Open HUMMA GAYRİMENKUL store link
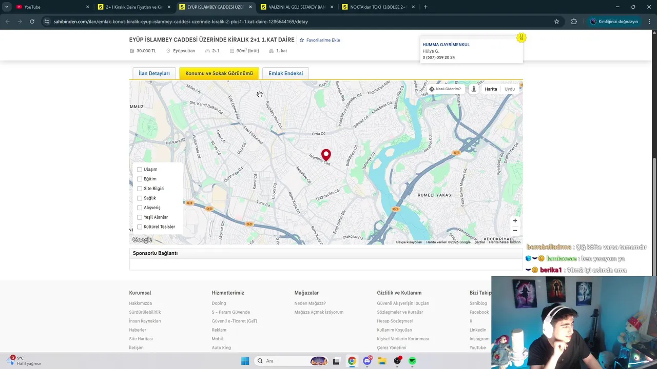The width and height of the screenshot is (657, 369). click(446, 45)
